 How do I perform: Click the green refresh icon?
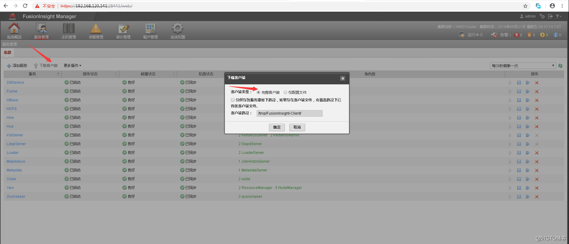pyautogui.click(x=561, y=66)
